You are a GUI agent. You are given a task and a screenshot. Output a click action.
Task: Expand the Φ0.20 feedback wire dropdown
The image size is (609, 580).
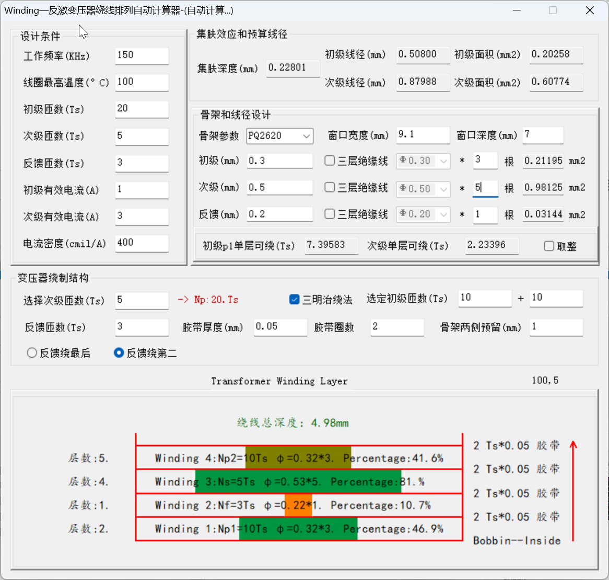(443, 214)
